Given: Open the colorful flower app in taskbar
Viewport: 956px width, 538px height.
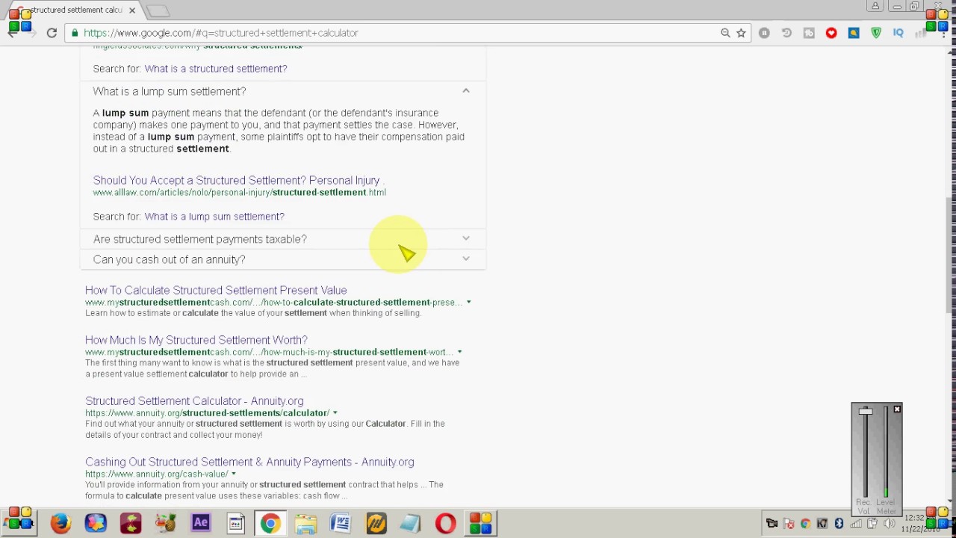Looking at the screenshot, I should 96,523.
